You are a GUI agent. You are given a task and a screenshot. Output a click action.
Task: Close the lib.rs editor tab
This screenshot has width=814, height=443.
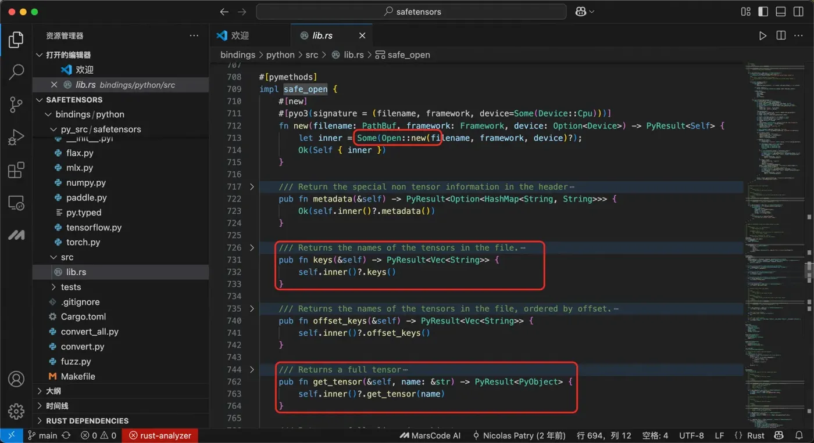tap(362, 36)
